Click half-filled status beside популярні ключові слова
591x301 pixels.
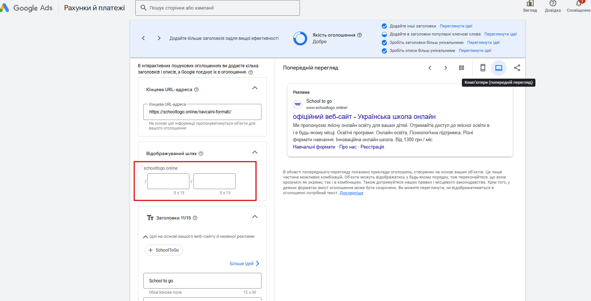(384, 34)
